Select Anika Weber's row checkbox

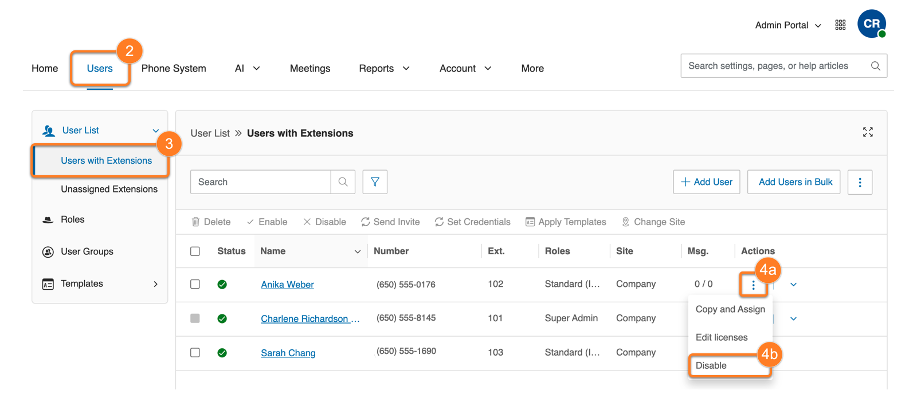(195, 285)
